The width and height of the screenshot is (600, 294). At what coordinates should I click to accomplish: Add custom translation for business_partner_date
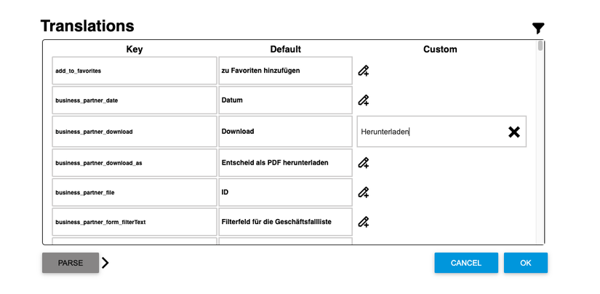[364, 100]
